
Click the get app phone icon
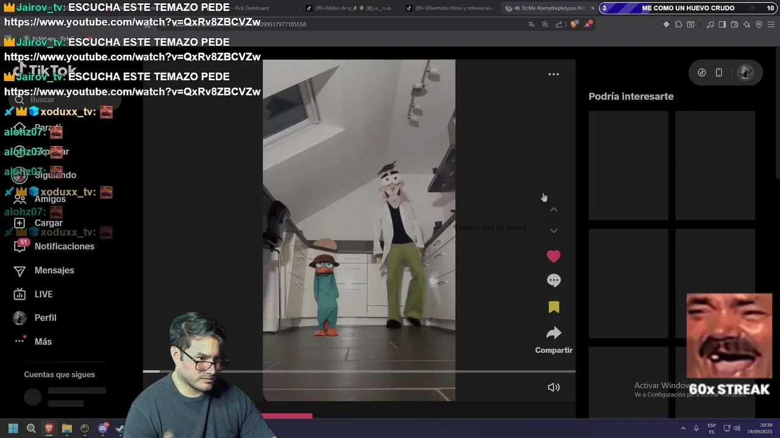[719, 72]
